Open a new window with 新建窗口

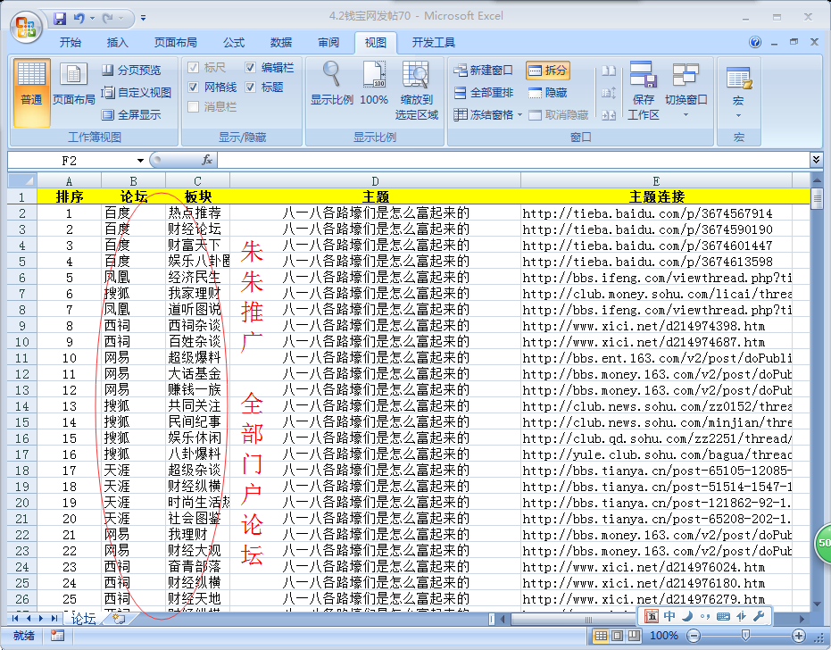pyautogui.click(x=484, y=70)
